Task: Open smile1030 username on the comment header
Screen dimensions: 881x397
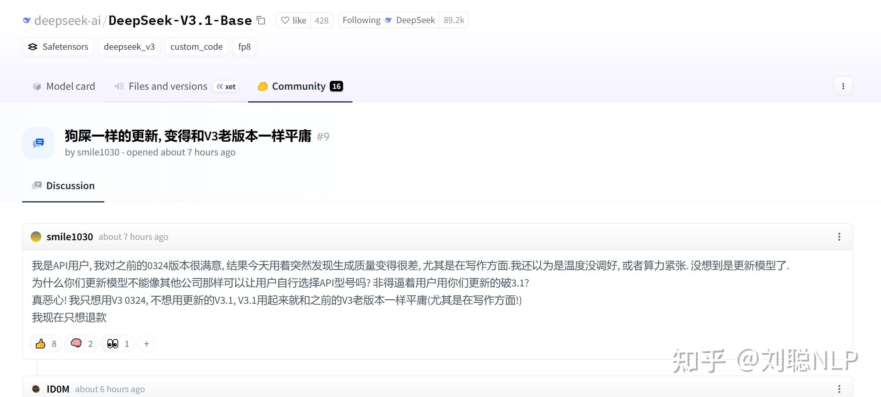Action: click(70, 237)
